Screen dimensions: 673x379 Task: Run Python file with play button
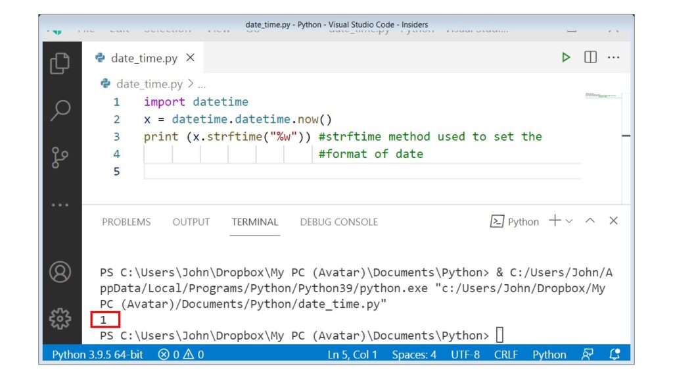coord(566,57)
